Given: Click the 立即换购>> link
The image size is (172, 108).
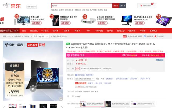Looking at the screenshot, I should click(107, 69).
